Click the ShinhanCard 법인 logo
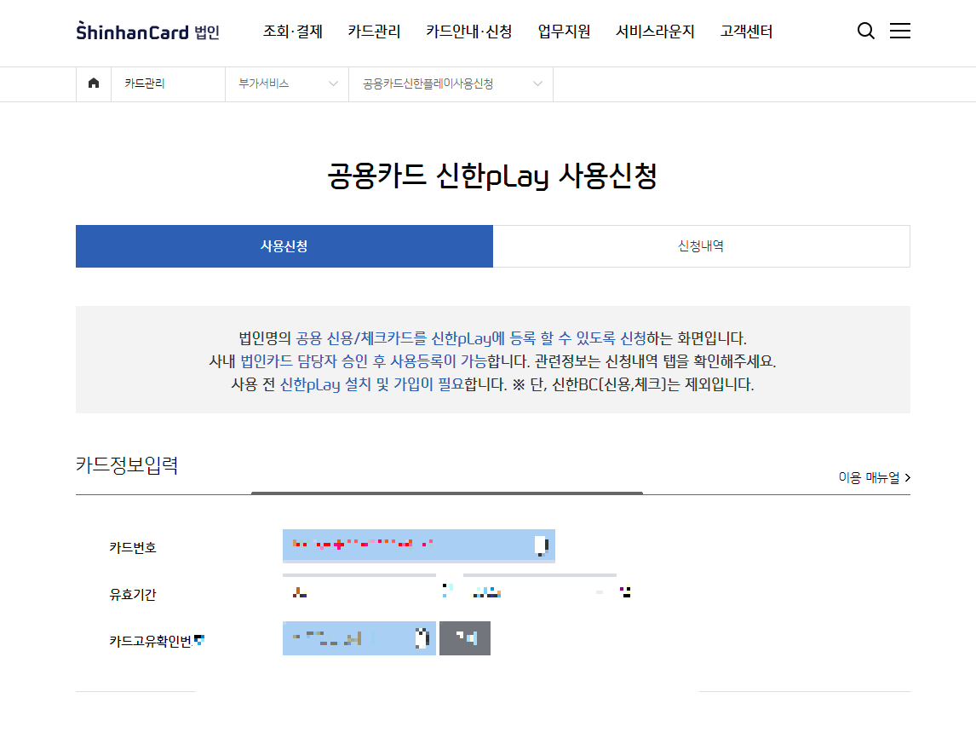The width and height of the screenshot is (976, 744). coord(147,32)
